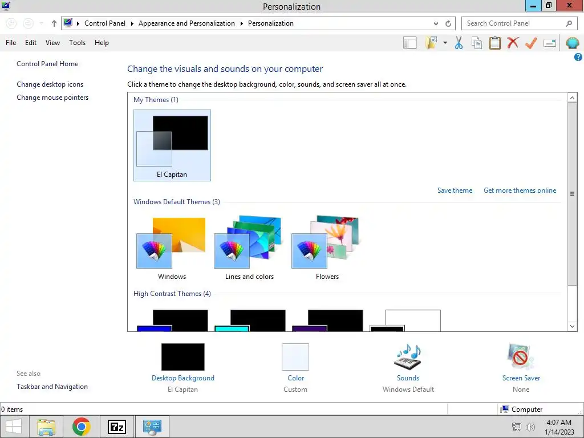Image resolution: width=584 pixels, height=438 pixels.
Task: Expand arrow after Appearance and Personalization
Action: [241, 23]
